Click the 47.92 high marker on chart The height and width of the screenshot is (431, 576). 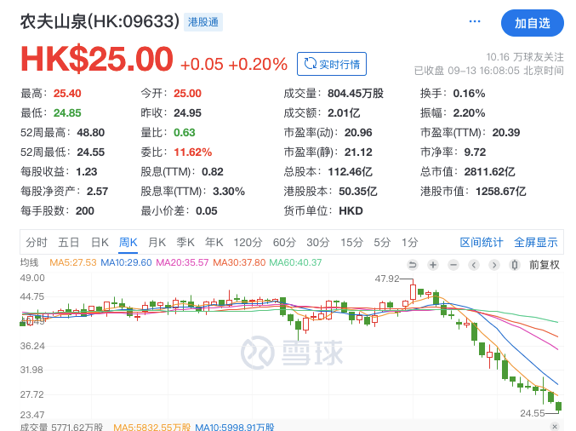point(387,279)
